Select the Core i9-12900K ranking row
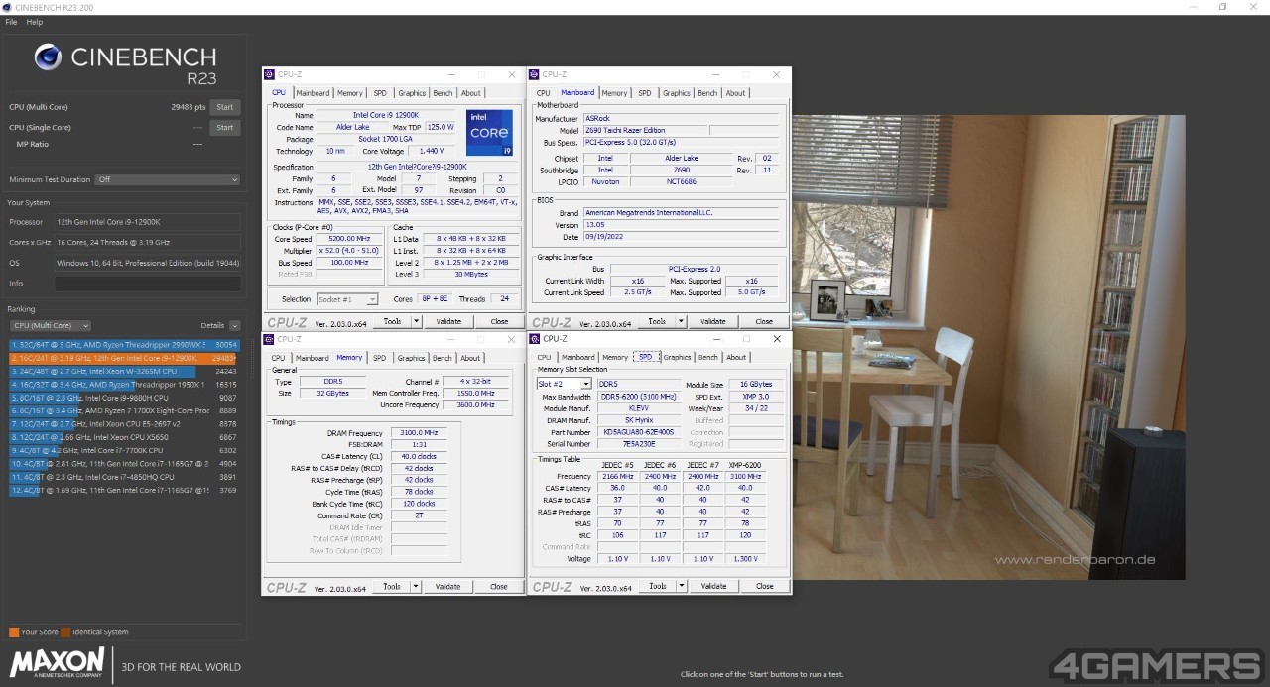 pos(124,358)
